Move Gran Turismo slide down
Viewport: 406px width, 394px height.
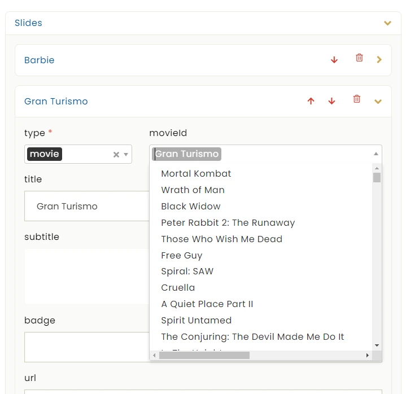331,101
